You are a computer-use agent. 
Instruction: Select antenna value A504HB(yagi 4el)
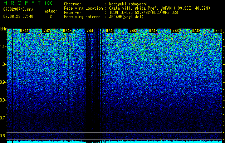[126, 17]
